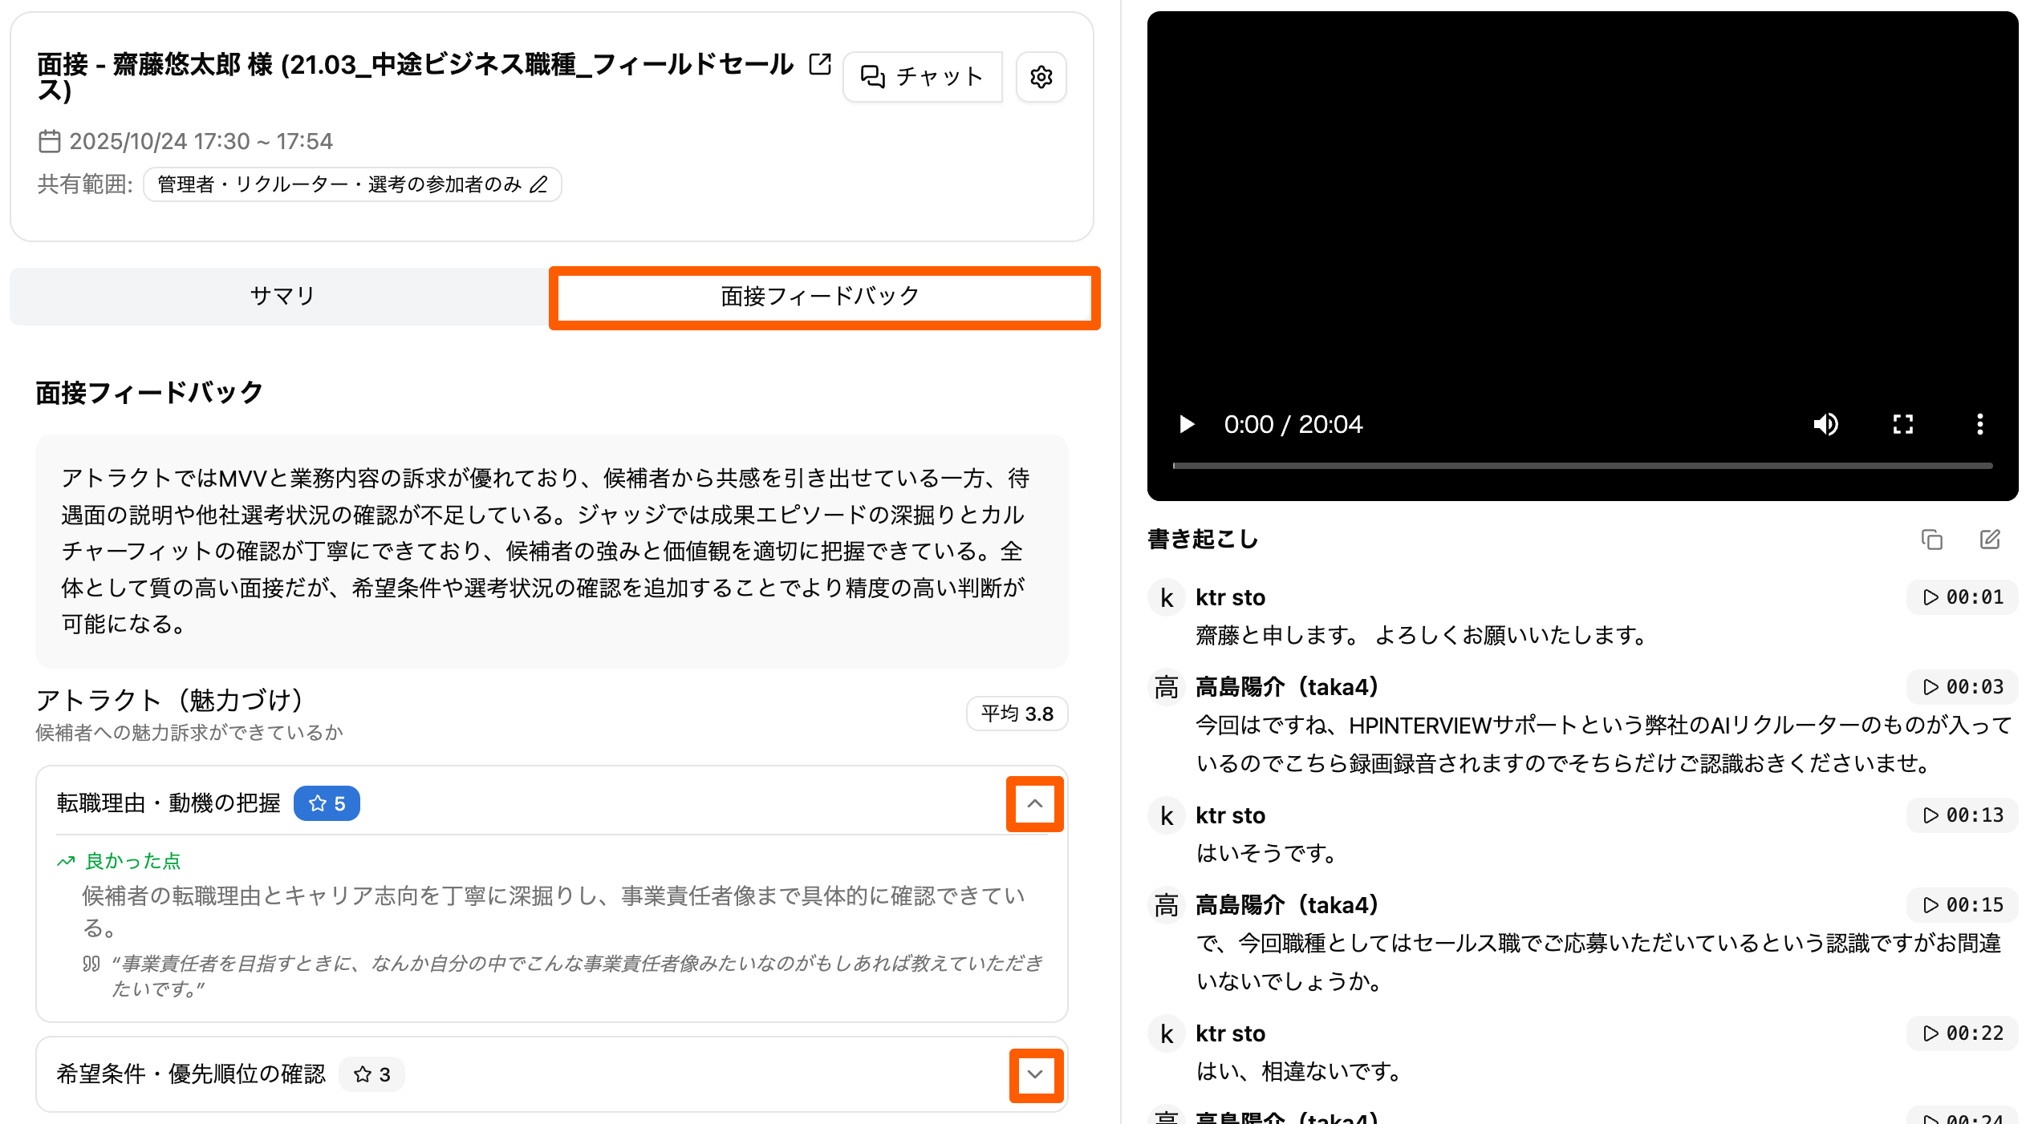Enter fullscreen for the video

1903,424
